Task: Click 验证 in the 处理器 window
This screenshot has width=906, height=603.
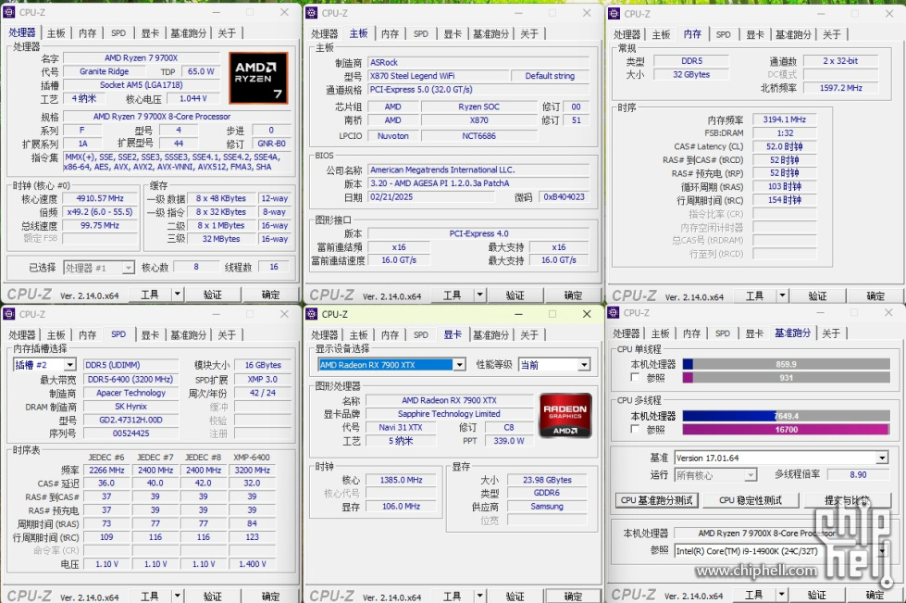Action: pos(213,295)
